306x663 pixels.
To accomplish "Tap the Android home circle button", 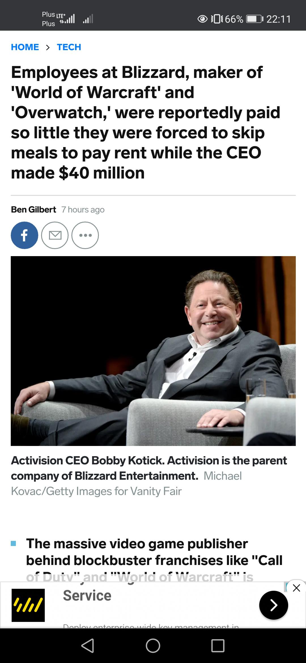I will pyautogui.click(x=153, y=646).
